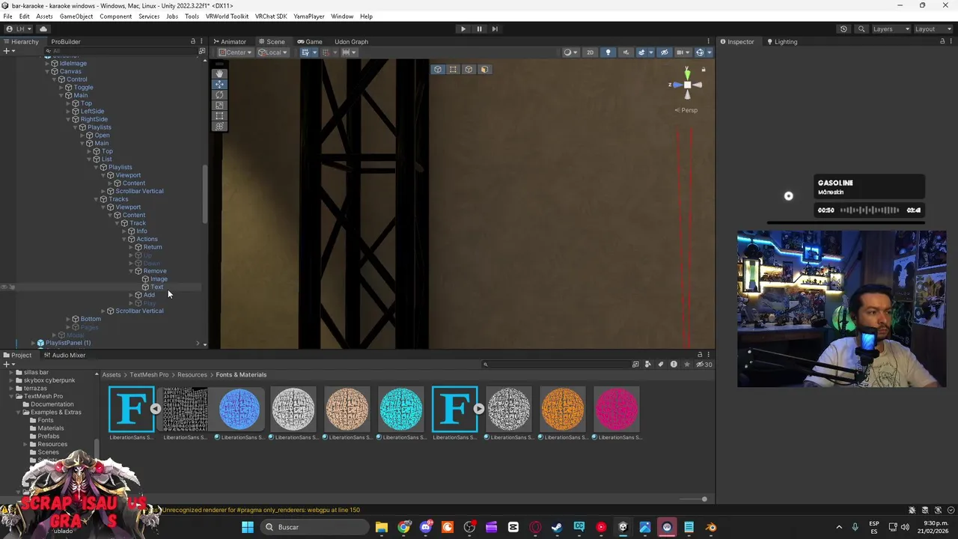Viewport: 958px width, 539px height.
Task: Select the Image child of Remove
Action: click(159, 279)
